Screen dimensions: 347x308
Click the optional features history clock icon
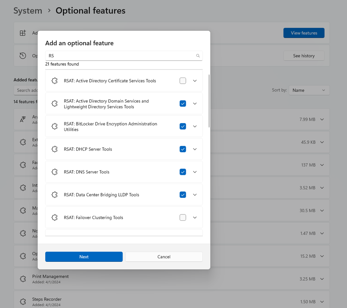(23, 56)
